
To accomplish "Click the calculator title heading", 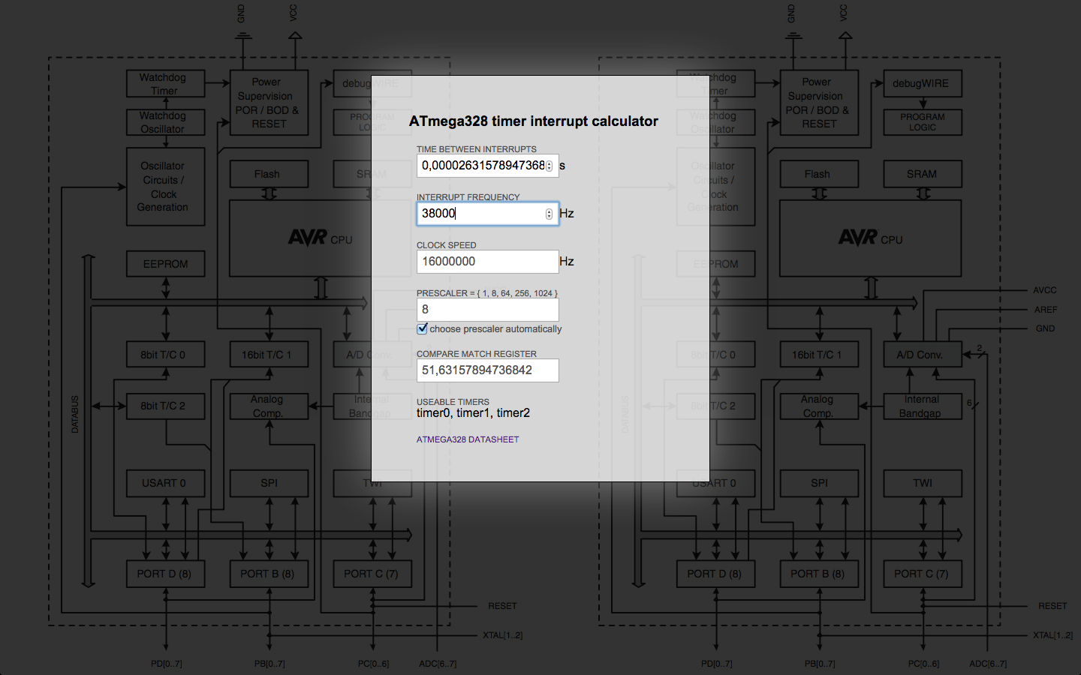I will pyautogui.click(x=534, y=121).
